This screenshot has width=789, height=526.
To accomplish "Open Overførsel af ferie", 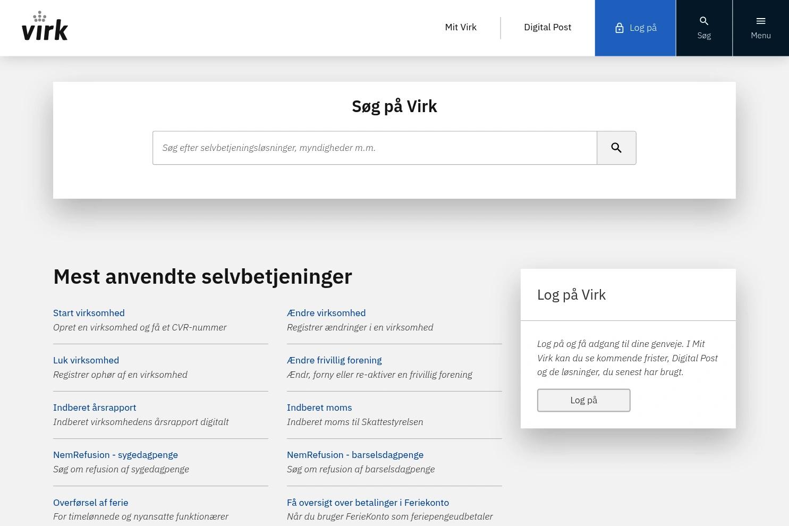I will tap(90, 502).
